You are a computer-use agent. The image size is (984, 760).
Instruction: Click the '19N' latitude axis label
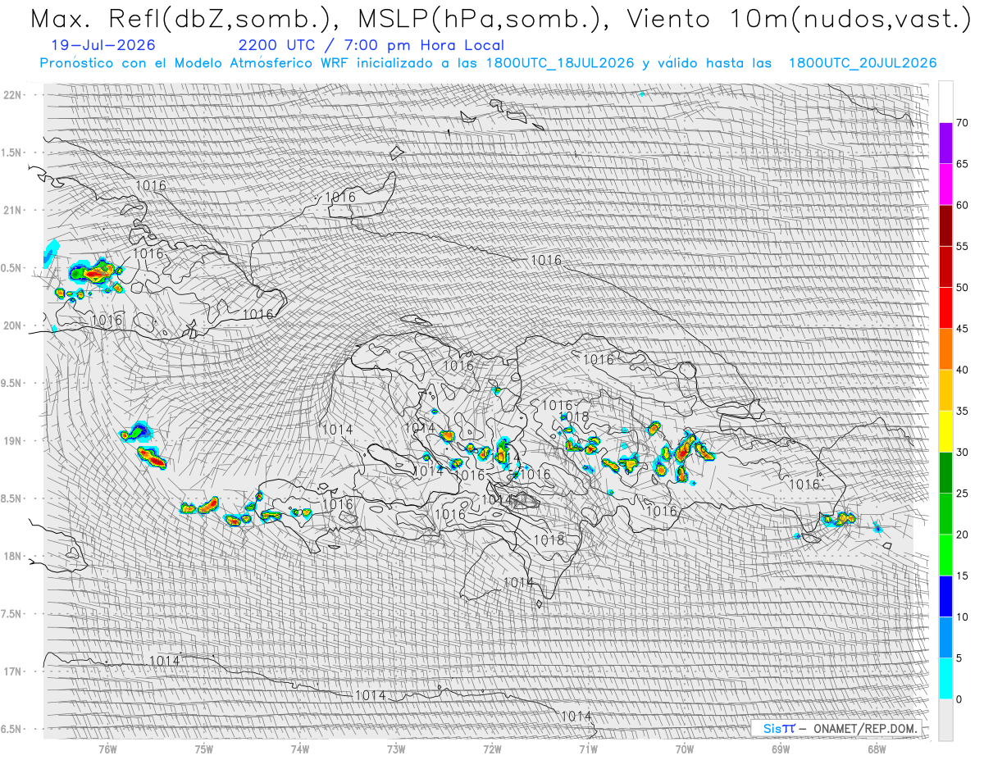[13, 441]
